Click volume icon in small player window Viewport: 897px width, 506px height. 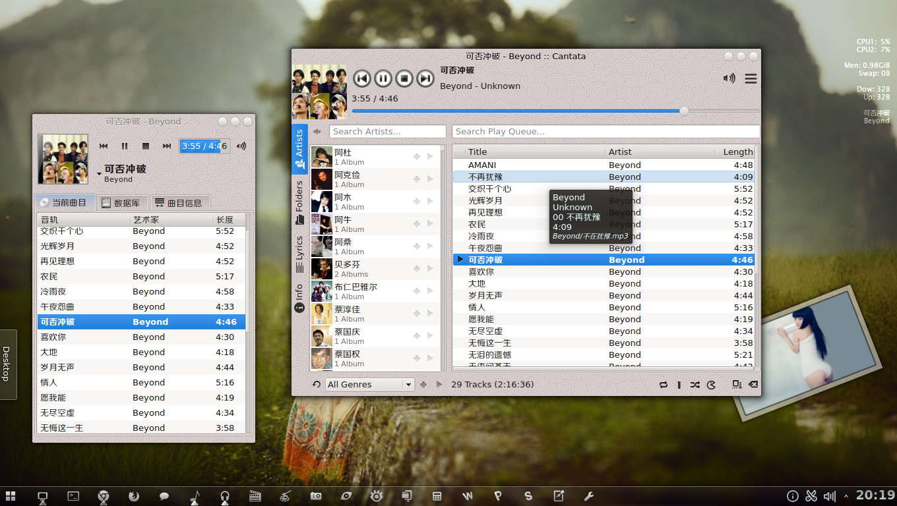click(x=241, y=146)
